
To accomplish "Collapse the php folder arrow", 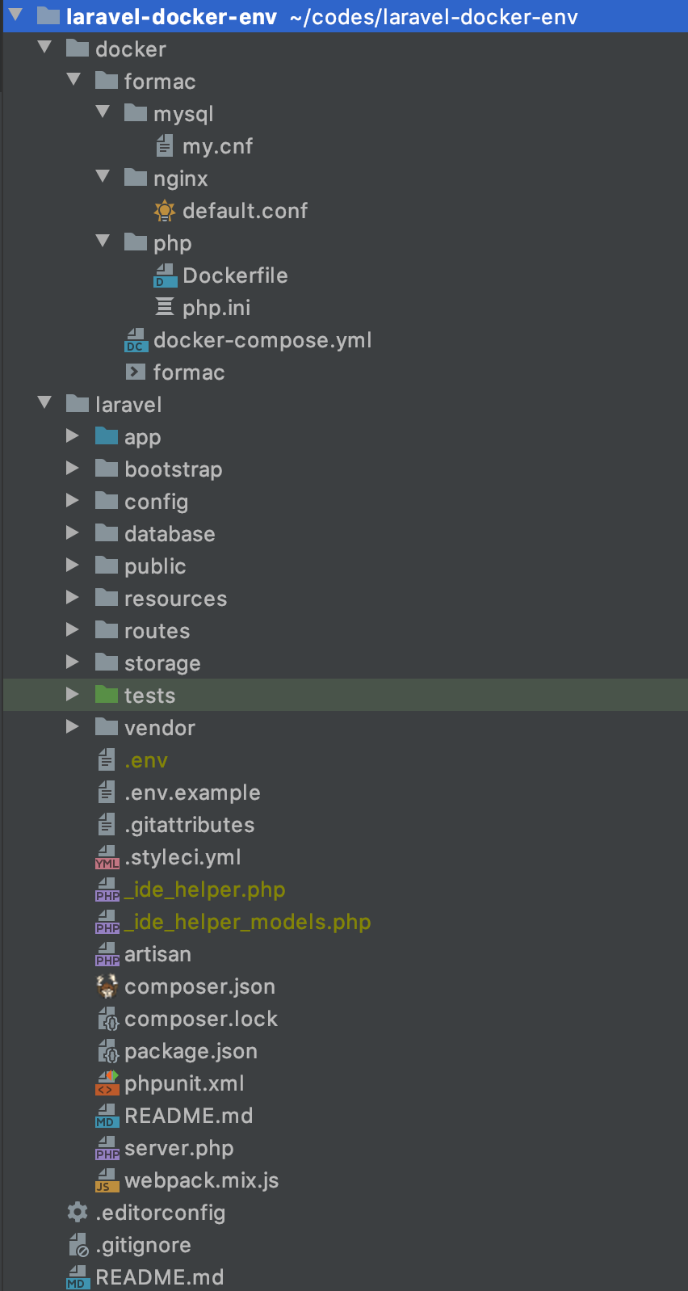I will [103, 242].
